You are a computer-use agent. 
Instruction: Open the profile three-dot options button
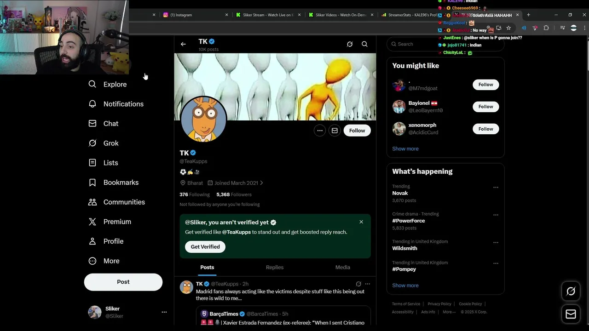click(x=320, y=131)
